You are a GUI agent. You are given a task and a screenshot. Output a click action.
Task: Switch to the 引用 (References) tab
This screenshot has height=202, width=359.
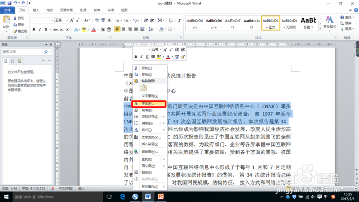coord(83,10)
